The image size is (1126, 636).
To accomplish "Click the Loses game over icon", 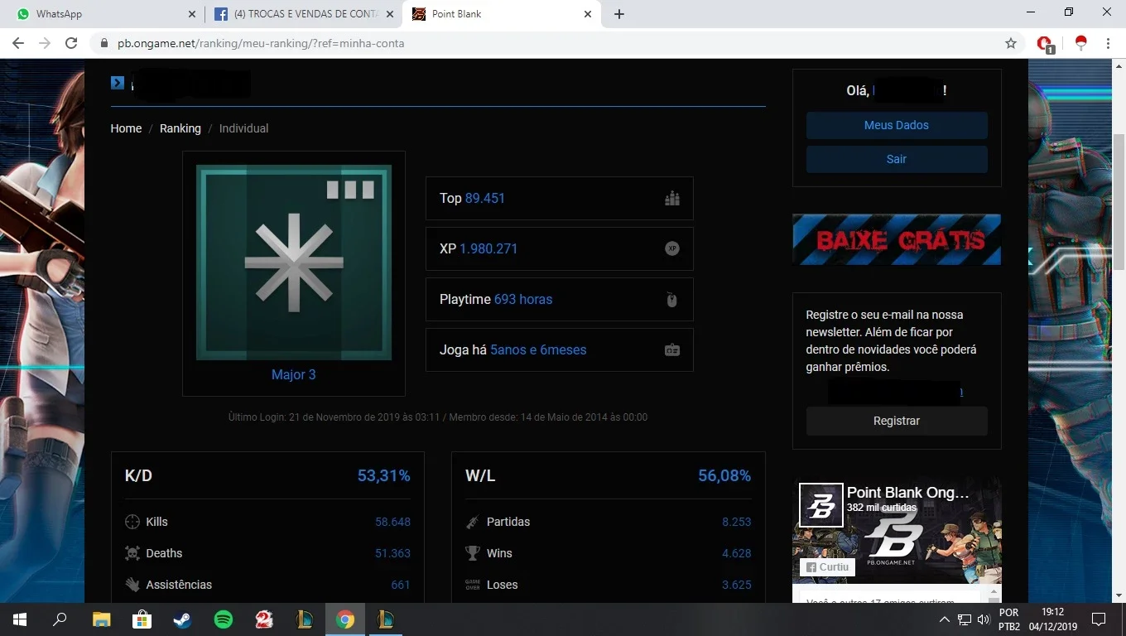I will 473,585.
